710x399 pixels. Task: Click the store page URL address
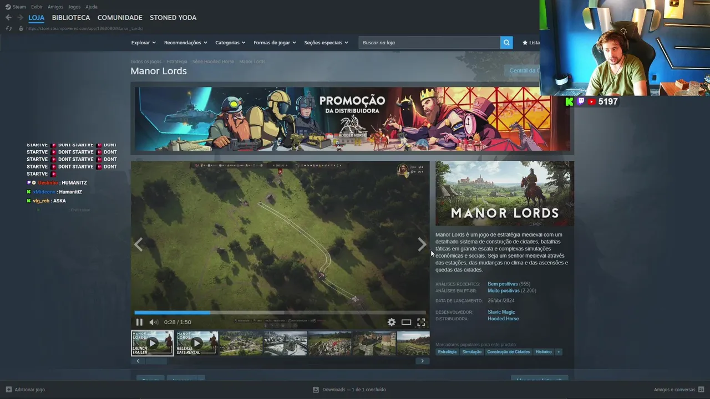[x=84, y=28]
